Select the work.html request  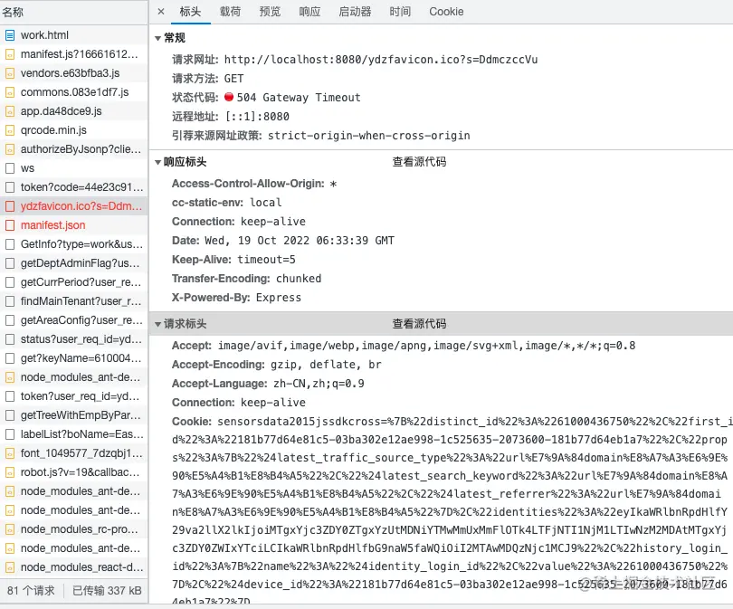[74, 35]
